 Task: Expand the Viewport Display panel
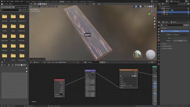click(x=167, y=46)
